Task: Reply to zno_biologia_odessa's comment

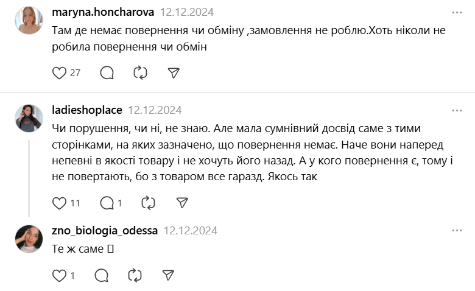Action: point(102,276)
